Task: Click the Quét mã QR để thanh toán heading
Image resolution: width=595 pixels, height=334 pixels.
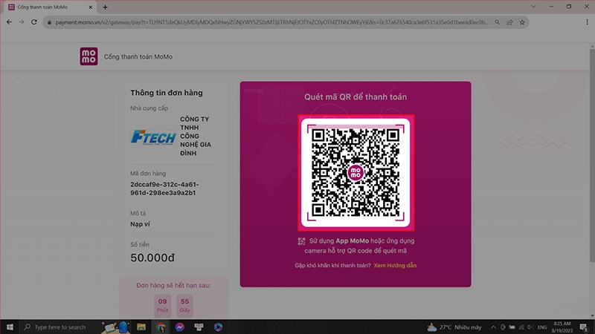Action: point(356,97)
